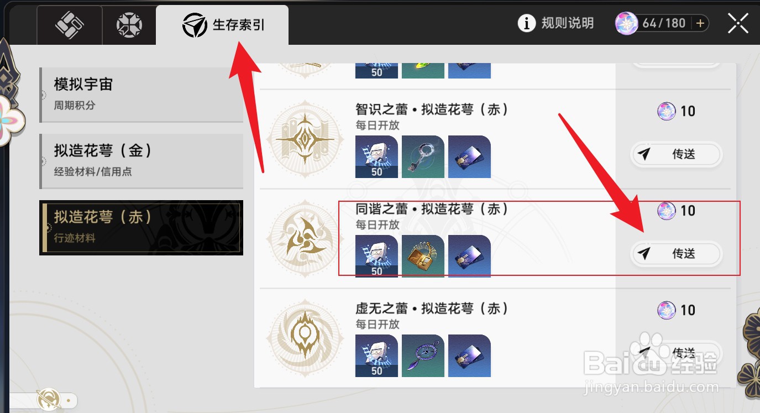The width and height of the screenshot is (760, 413).
Task: Teleport to 同谐之蕾 calyx
Action: point(676,254)
